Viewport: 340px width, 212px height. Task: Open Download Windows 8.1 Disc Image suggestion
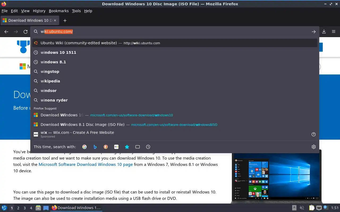pyautogui.click(x=175, y=125)
